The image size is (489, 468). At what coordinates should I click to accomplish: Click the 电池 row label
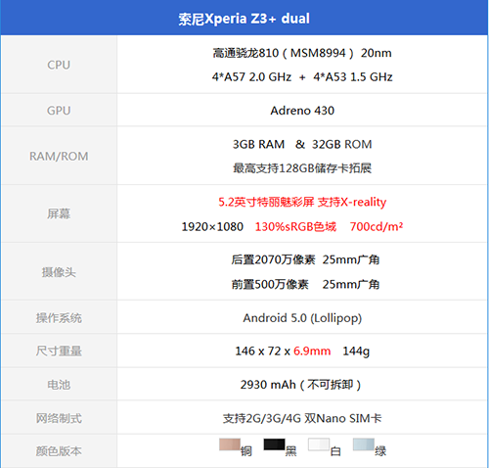[x=59, y=385]
